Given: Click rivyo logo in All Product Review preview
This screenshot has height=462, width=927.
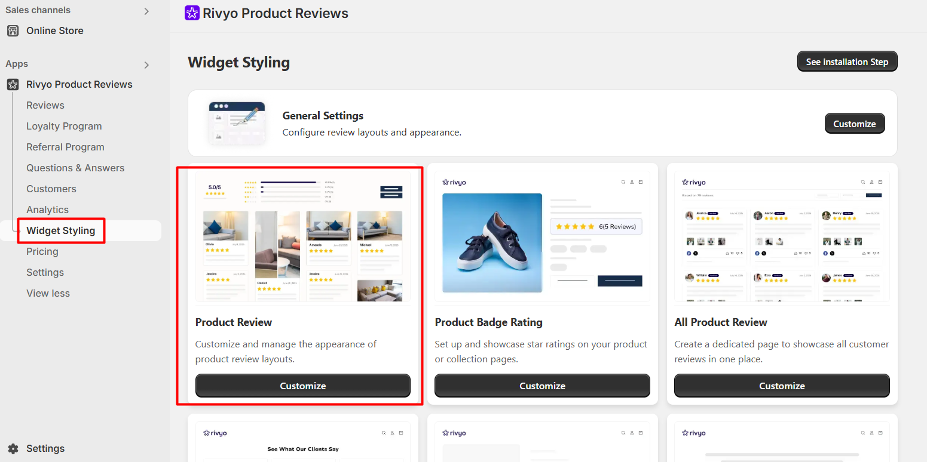Looking at the screenshot, I should tap(694, 182).
